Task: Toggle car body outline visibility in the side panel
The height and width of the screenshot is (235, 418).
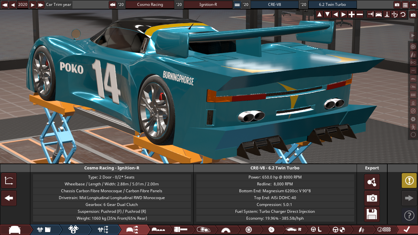Action: (x=413, y=70)
